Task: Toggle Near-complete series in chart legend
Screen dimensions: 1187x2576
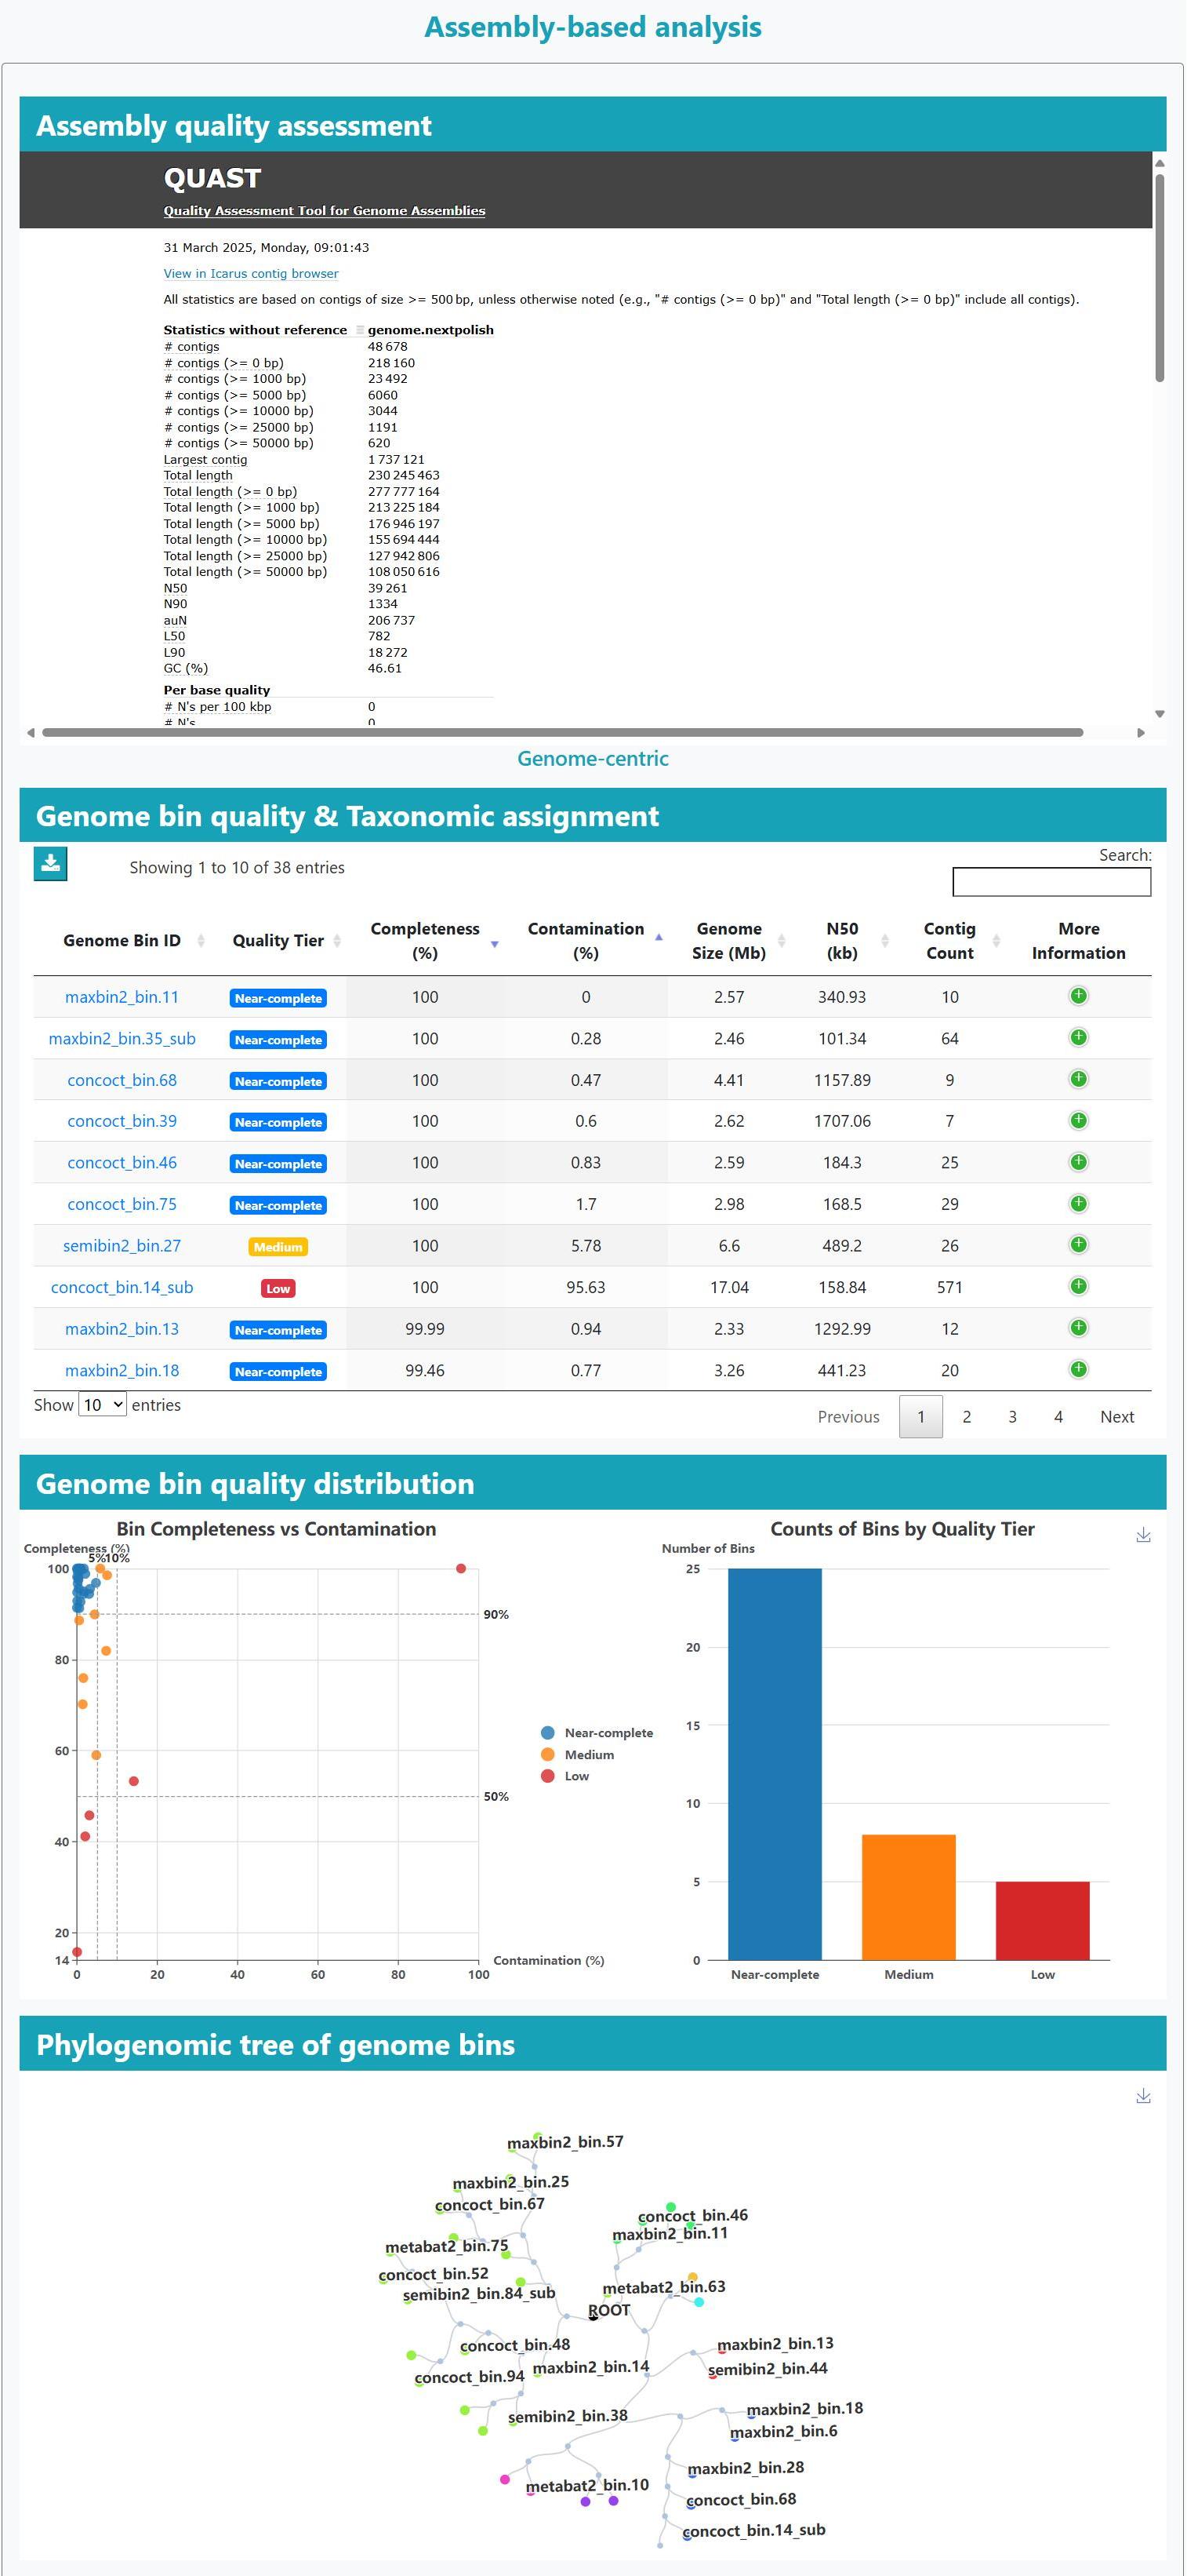Action: tap(597, 1733)
